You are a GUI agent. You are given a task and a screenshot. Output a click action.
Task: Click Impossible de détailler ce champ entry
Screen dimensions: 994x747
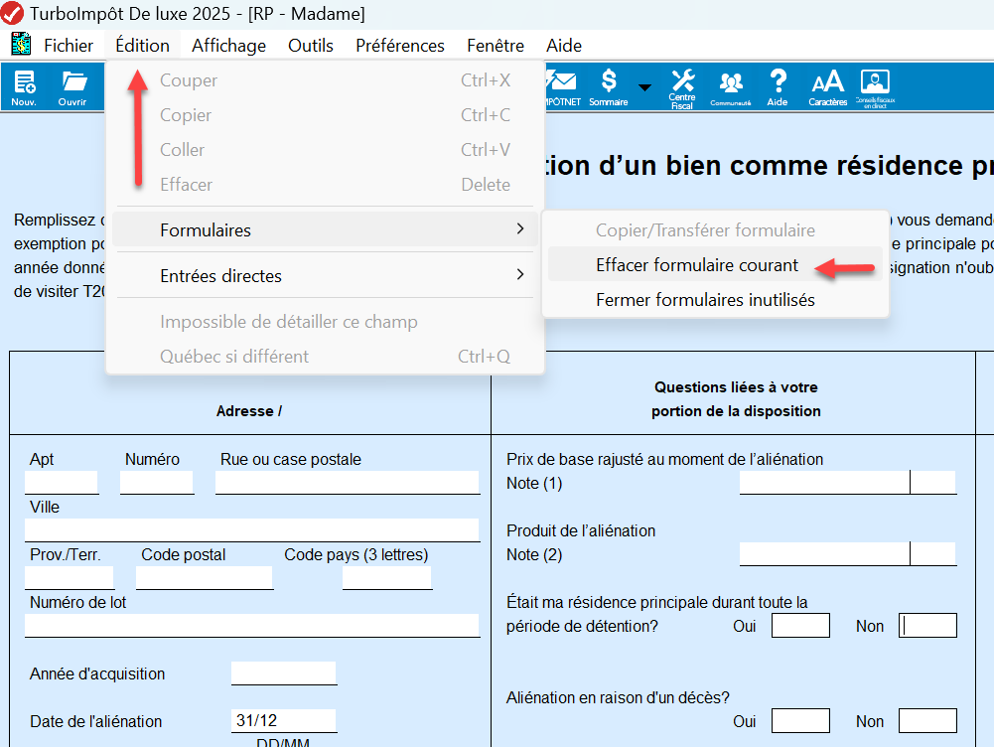[x=325, y=322]
